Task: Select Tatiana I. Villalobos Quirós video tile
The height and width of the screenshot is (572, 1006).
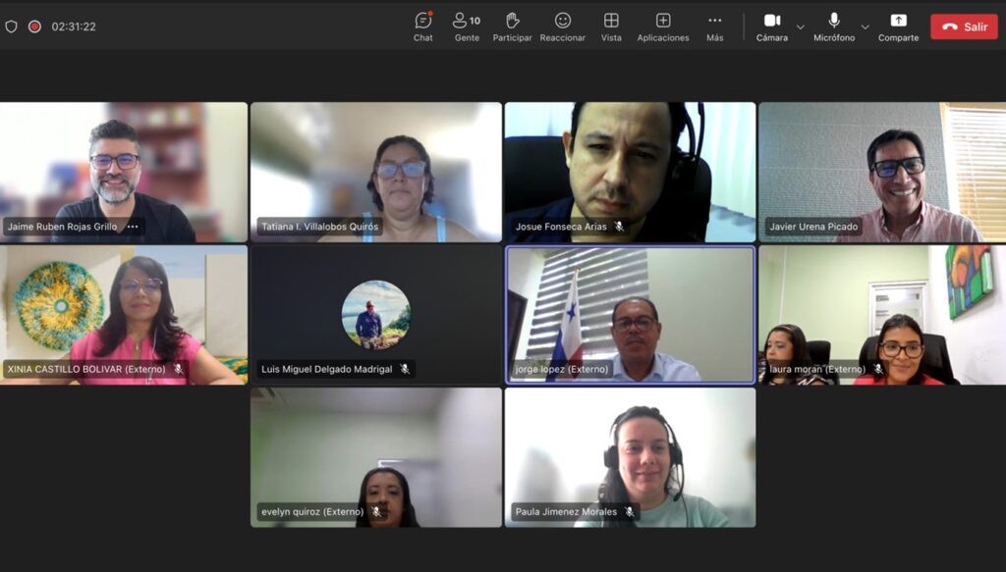Action: (x=376, y=173)
